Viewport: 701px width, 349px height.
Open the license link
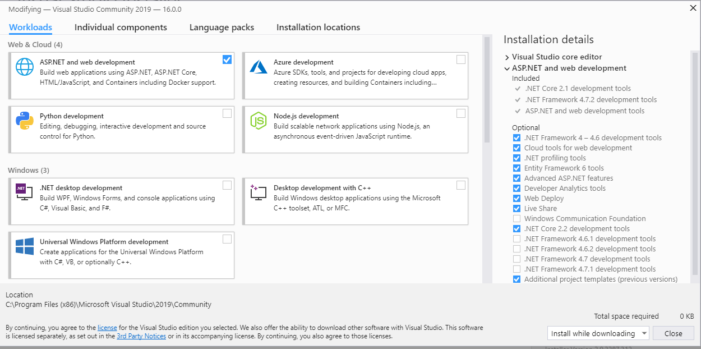(x=107, y=327)
